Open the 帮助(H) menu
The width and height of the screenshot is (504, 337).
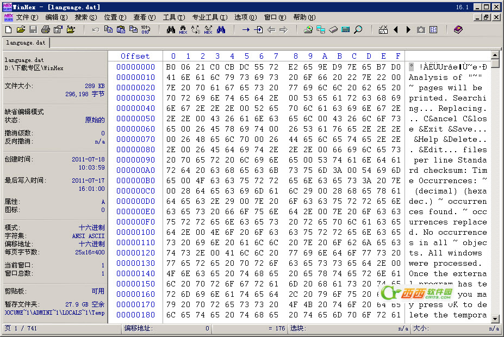(304, 17)
